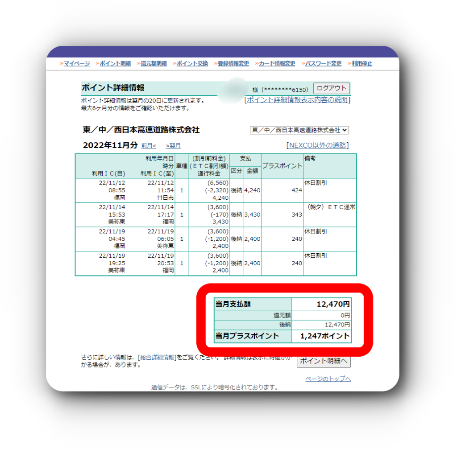Click the 総合詳細情報 link
This screenshot has width=457, height=449.
157,358
